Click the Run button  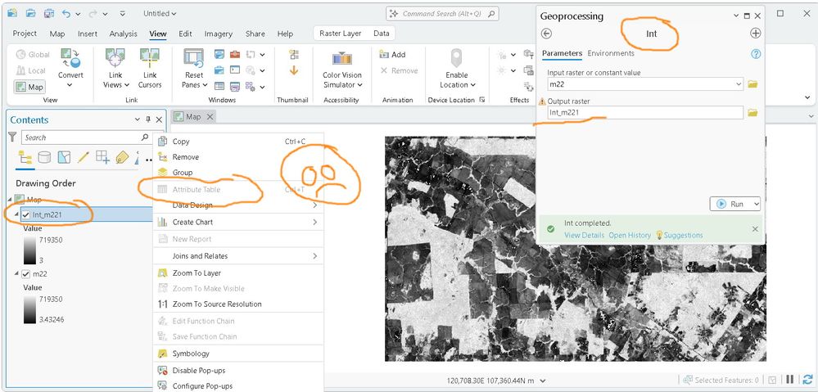pyautogui.click(x=731, y=205)
